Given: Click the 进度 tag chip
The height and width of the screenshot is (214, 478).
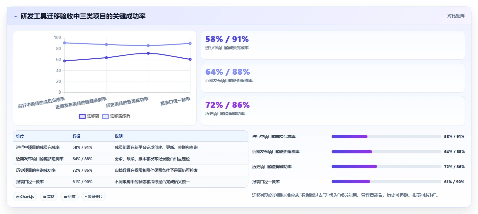Looking at the screenshot, I should coord(69,197).
